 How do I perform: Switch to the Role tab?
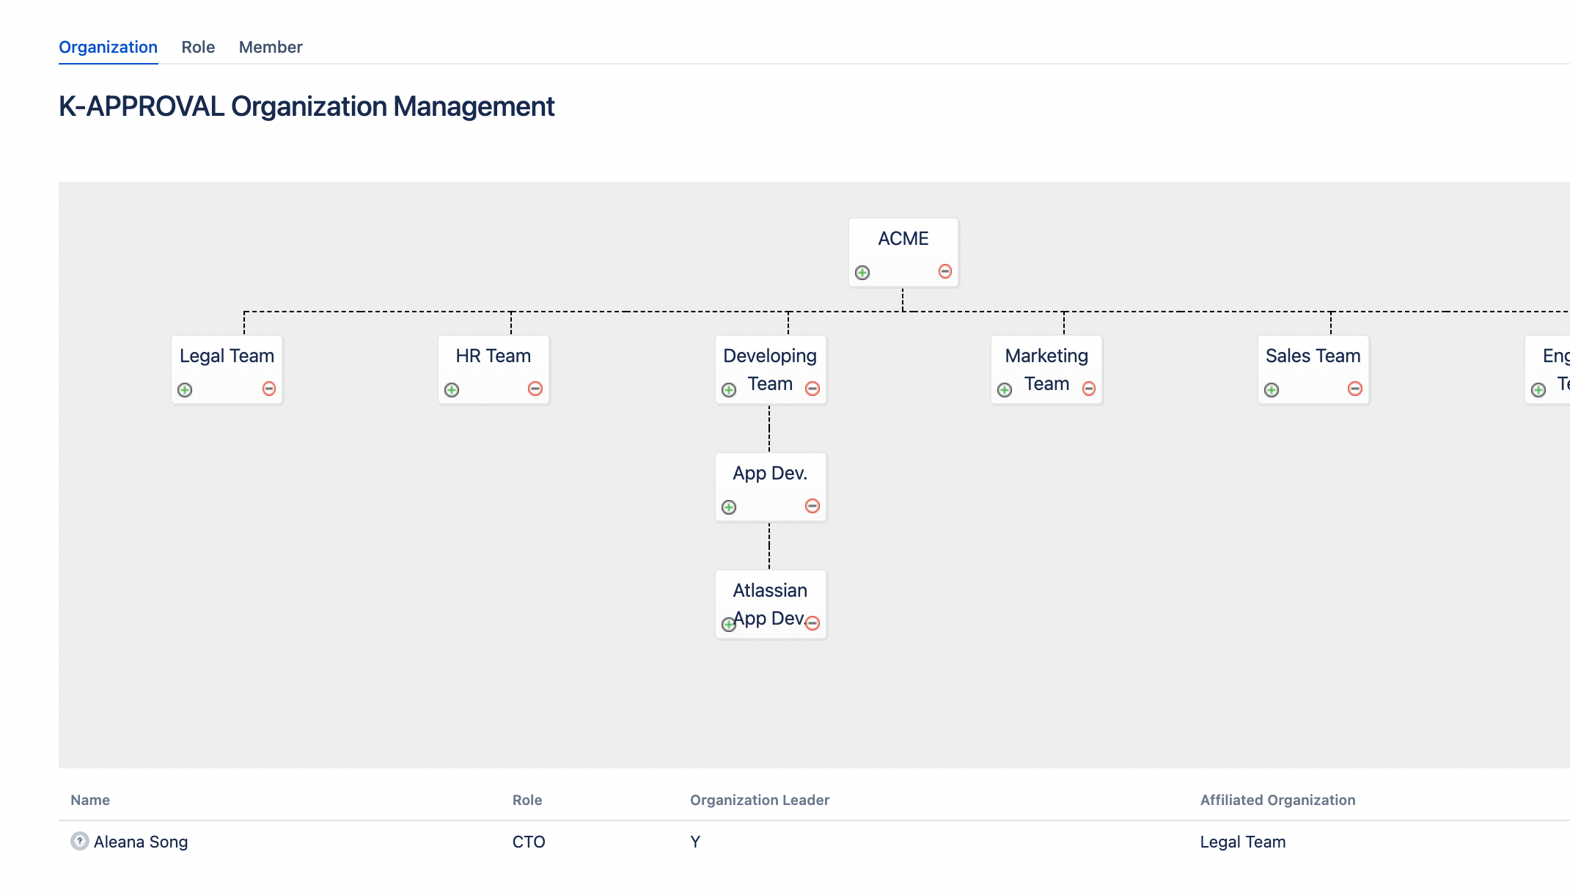click(x=198, y=47)
